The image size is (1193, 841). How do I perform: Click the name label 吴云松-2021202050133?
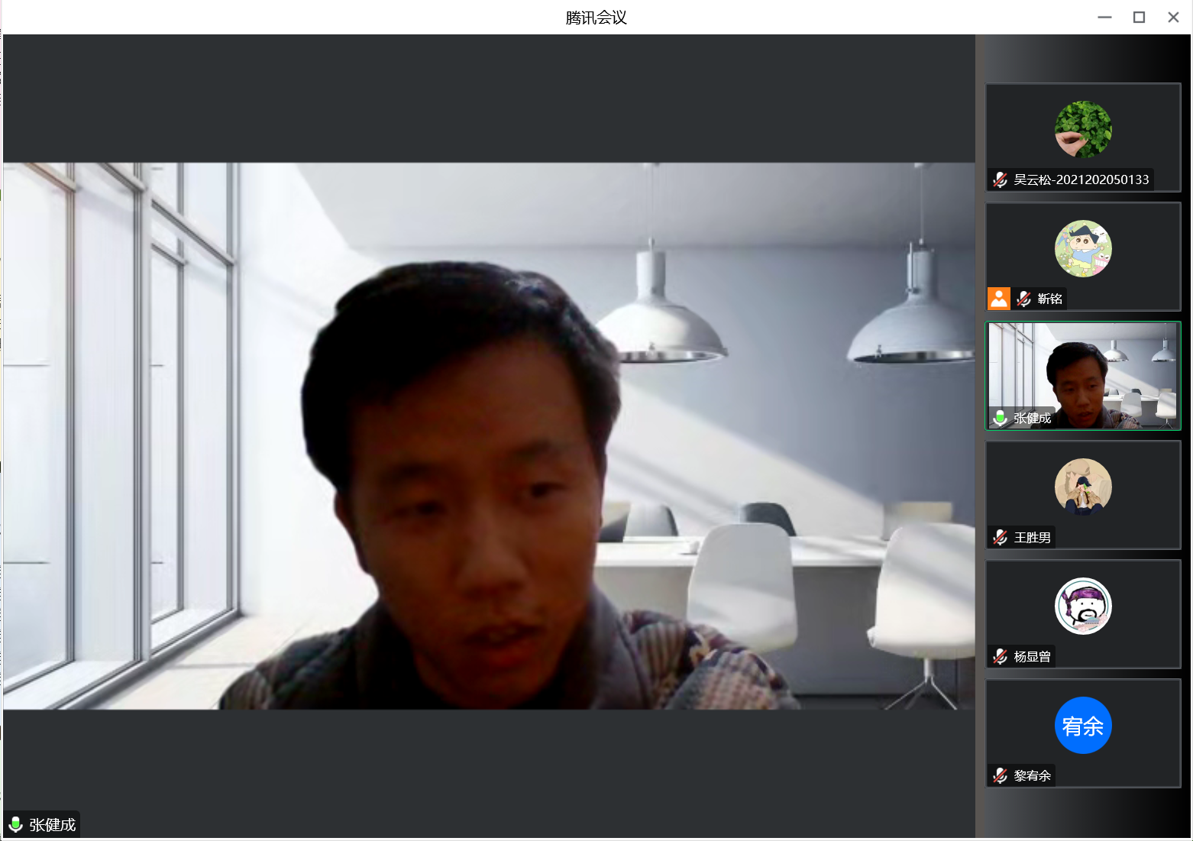pyautogui.click(x=1081, y=180)
